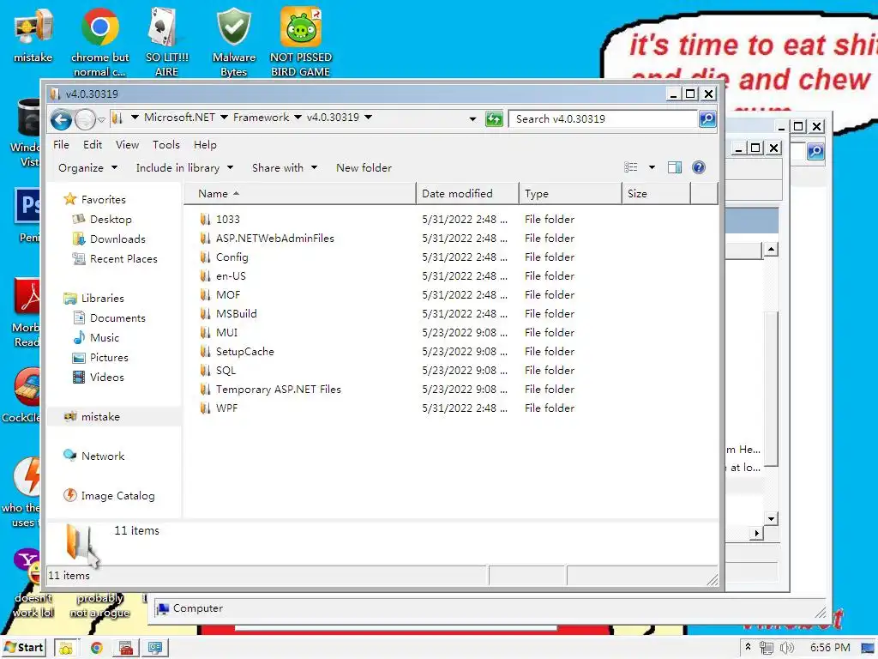The image size is (878, 659).
Task: Click the fourth taskbar icon with monitor
Action: pyautogui.click(x=155, y=648)
